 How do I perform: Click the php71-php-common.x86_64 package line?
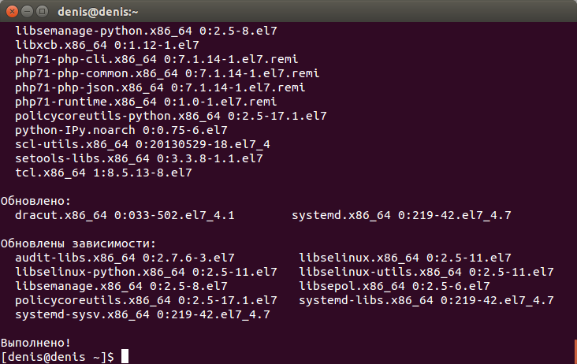pos(167,73)
